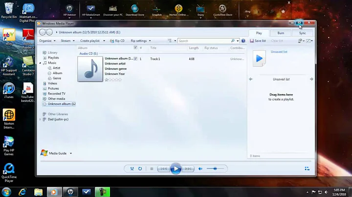Select Album under Music
352x197 pixels.
(x=57, y=73)
